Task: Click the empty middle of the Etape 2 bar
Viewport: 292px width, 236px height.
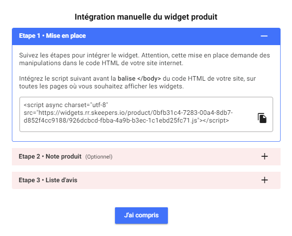Action: tap(182, 156)
